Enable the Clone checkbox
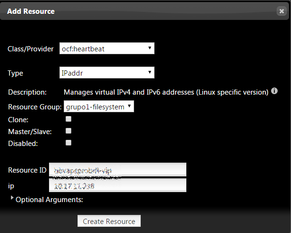Image resolution: width=291 pixels, height=233 pixels. [68, 119]
